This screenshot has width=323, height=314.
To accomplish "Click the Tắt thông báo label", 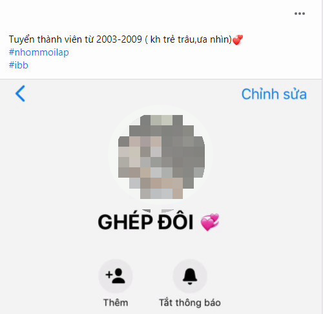I will (x=190, y=302).
